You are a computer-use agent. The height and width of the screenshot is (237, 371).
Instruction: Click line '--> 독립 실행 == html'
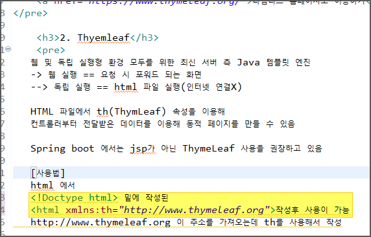(x=136, y=87)
